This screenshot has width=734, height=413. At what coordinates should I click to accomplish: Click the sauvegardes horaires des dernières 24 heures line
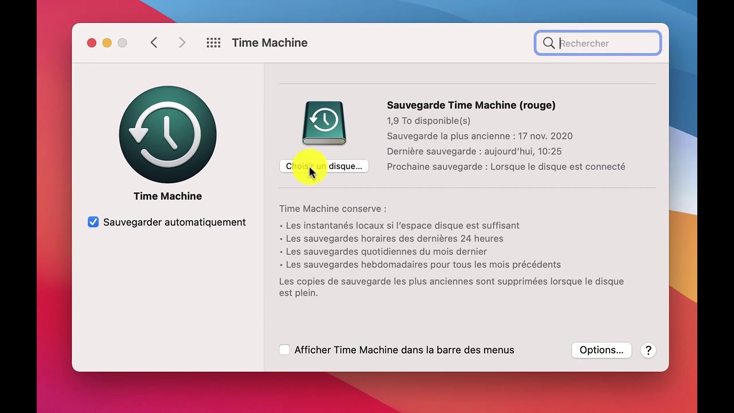(391, 239)
